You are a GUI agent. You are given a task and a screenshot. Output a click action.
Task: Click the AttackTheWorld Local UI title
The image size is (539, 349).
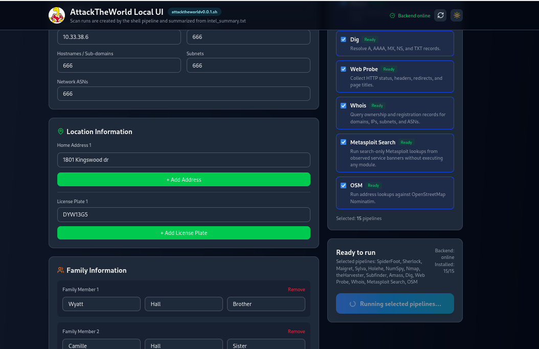coord(117,12)
